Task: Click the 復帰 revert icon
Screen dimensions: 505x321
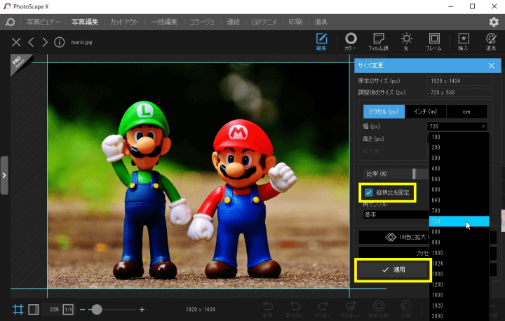Action: pyautogui.click(x=267, y=309)
